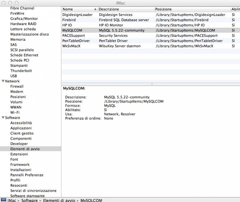Select Masterizzazione disco entry
The width and height of the screenshot is (240, 202).
pyautogui.click(x=30, y=34)
